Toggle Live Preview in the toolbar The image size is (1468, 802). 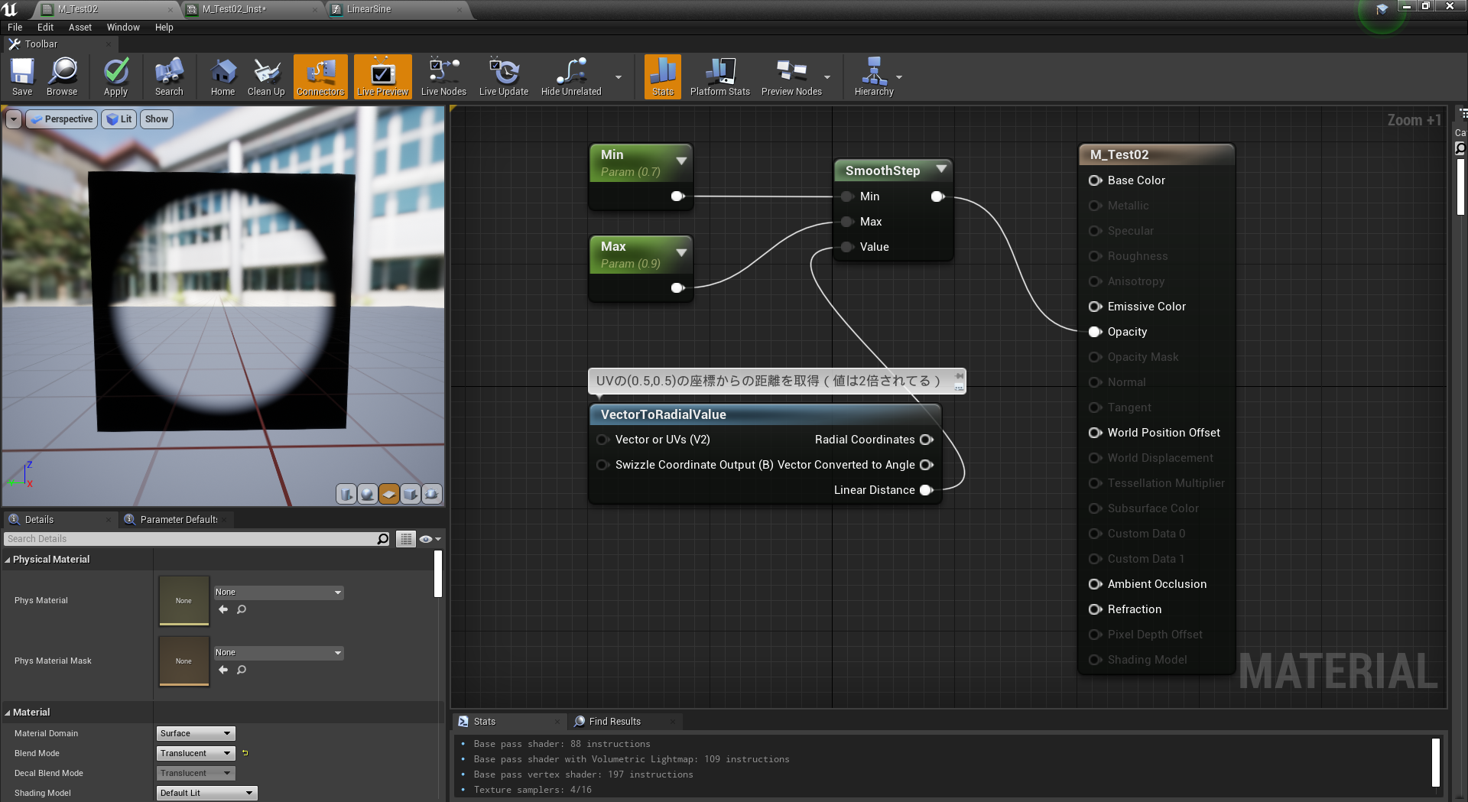point(382,76)
